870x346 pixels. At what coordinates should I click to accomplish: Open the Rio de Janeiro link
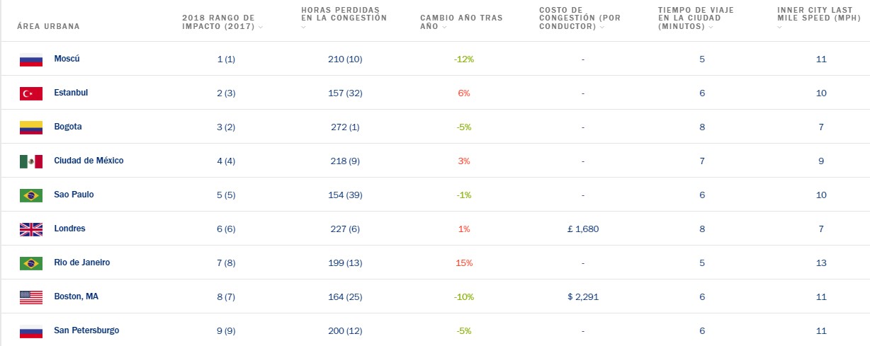pyautogui.click(x=81, y=263)
